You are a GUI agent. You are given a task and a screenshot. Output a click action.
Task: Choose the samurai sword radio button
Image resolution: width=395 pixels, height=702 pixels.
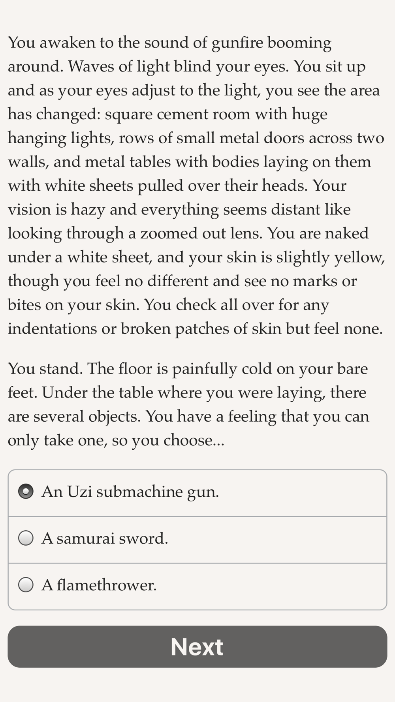(x=26, y=538)
